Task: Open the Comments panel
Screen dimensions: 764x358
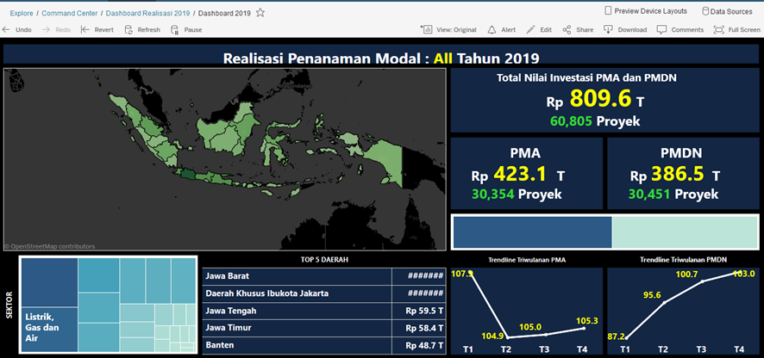Action: coord(661,29)
